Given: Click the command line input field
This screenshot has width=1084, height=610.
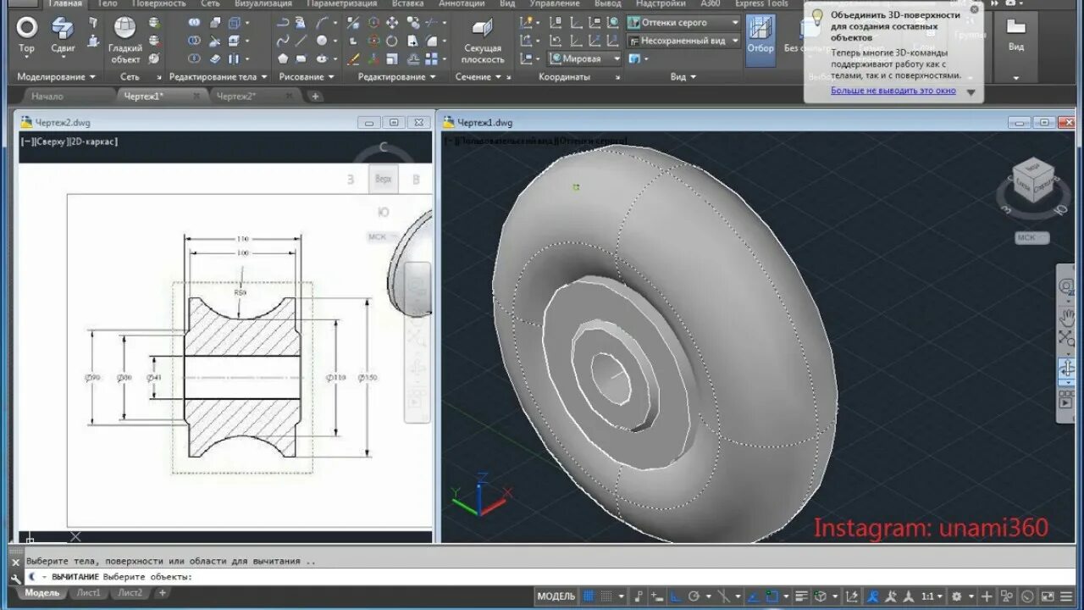Looking at the screenshot, I should click(x=542, y=577).
